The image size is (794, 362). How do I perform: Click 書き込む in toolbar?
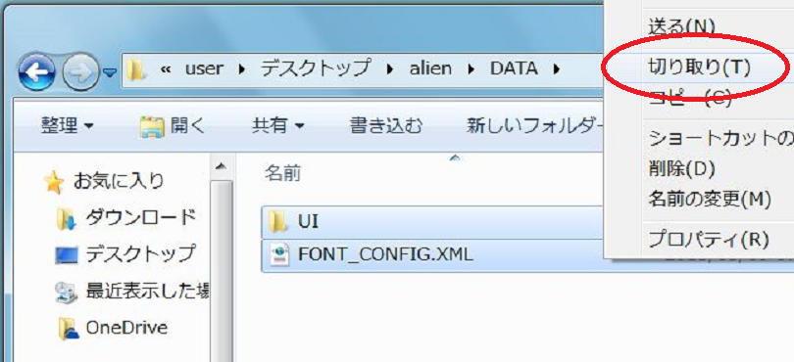point(386,126)
